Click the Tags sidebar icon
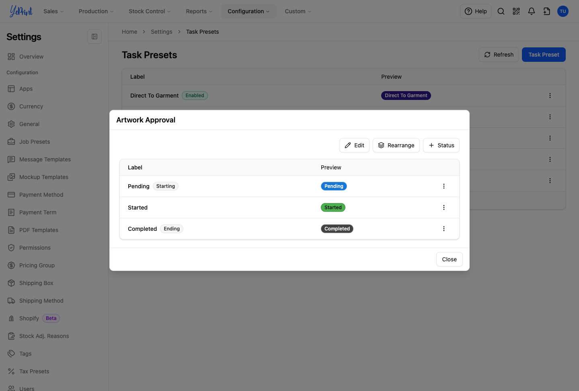579x391 pixels. [x=11, y=354]
